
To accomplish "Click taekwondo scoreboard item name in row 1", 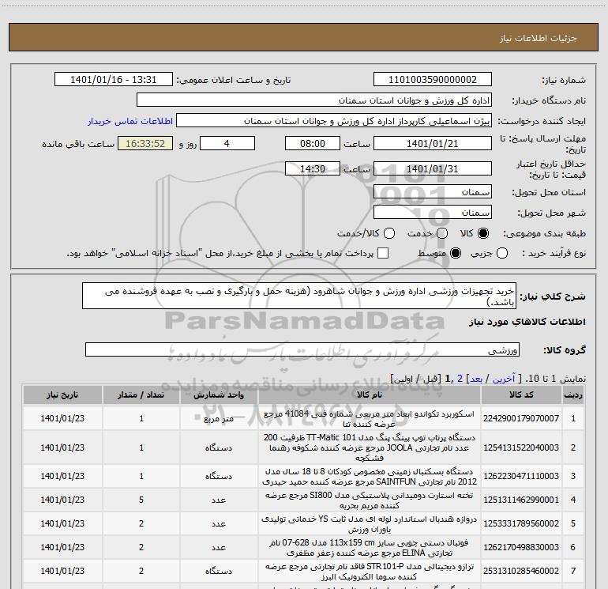I will 370,418.
